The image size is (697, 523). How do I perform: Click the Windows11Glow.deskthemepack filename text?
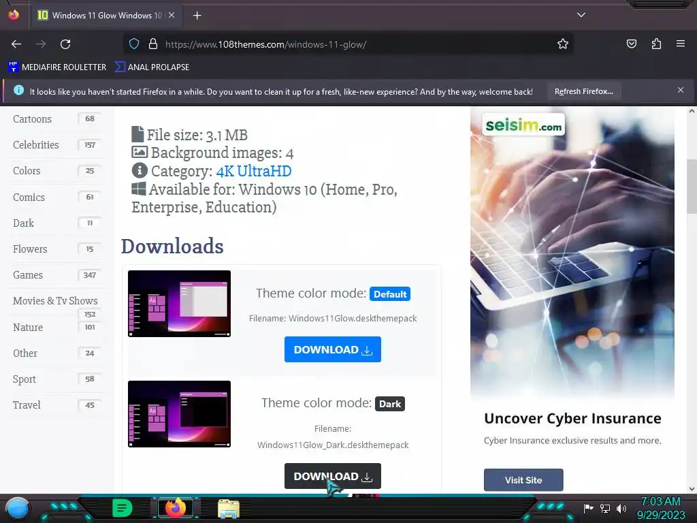[x=353, y=319]
